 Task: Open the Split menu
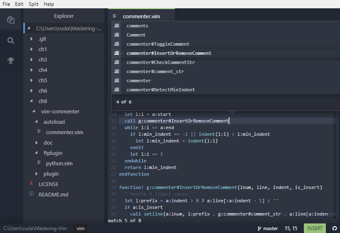[33, 4]
